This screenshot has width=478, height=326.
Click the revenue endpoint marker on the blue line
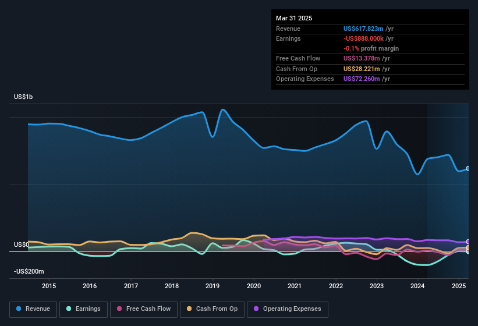[x=468, y=168]
